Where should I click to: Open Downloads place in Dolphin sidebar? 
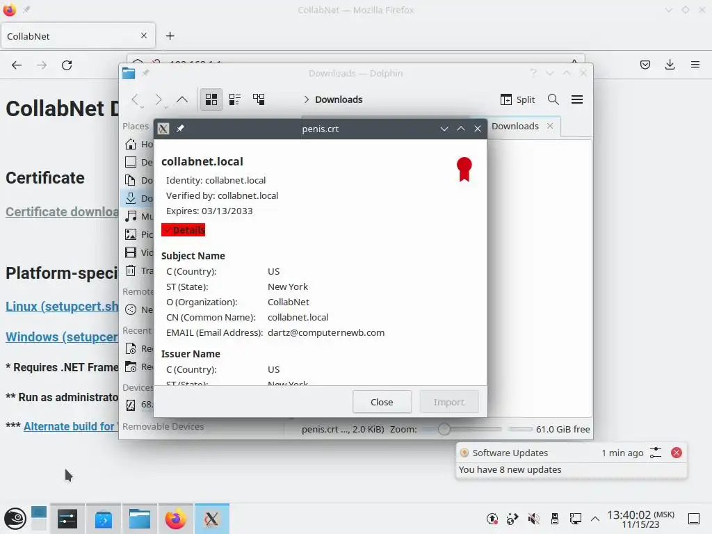click(138, 198)
